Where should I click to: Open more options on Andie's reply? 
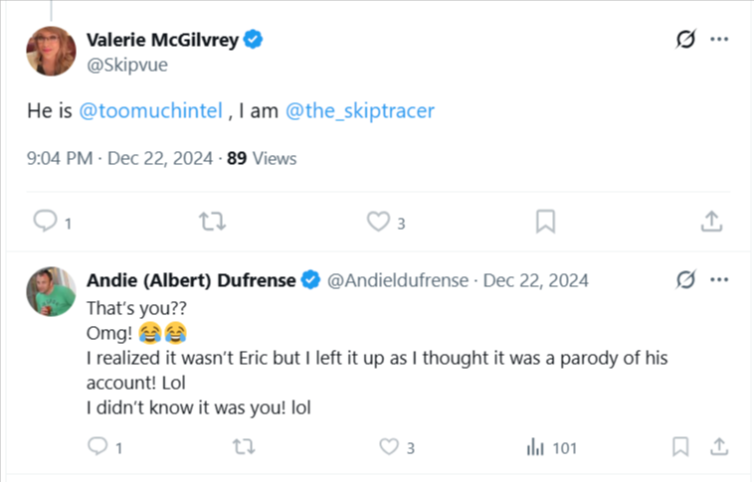click(x=719, y=279)
